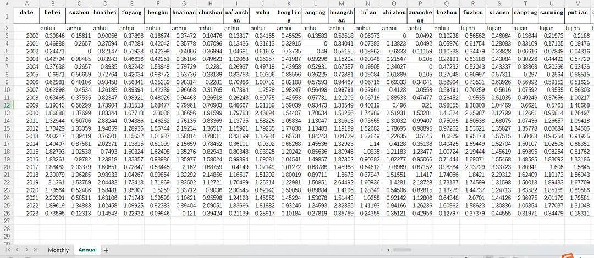Click cell with value 1.59039

pos(289,104)
